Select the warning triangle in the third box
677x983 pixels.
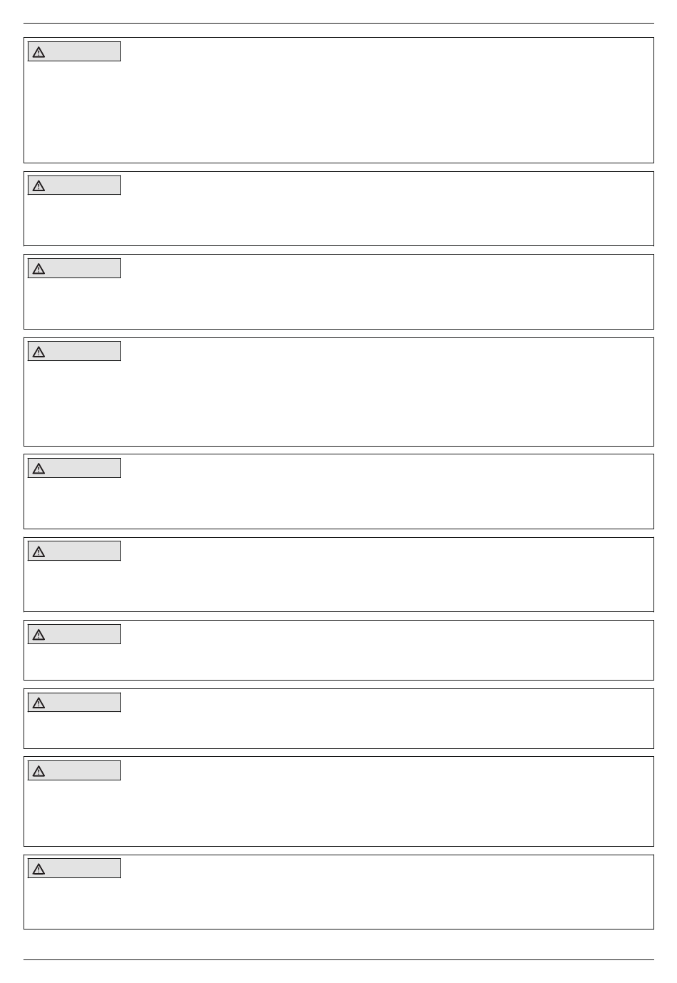38,269
